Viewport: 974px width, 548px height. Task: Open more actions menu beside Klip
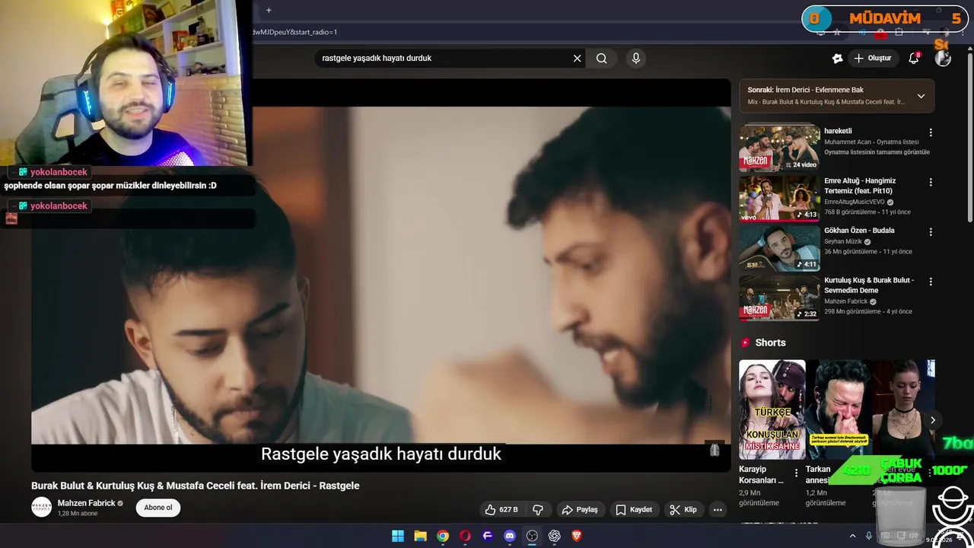718,510
